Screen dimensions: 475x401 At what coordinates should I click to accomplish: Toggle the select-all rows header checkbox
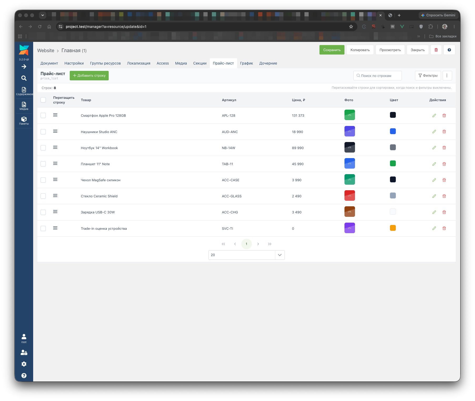(43, 100)
